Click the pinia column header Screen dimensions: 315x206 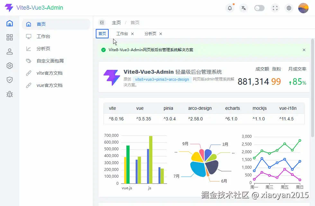168,108
